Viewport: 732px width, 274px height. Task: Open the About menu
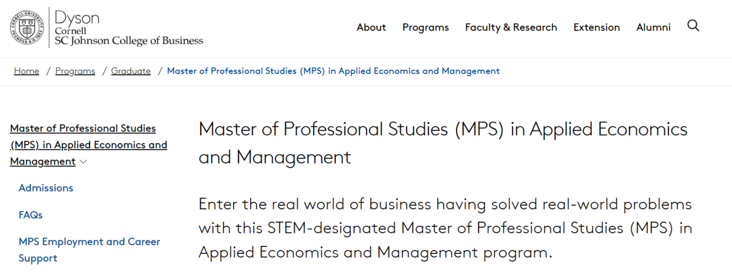click(371, 28)
